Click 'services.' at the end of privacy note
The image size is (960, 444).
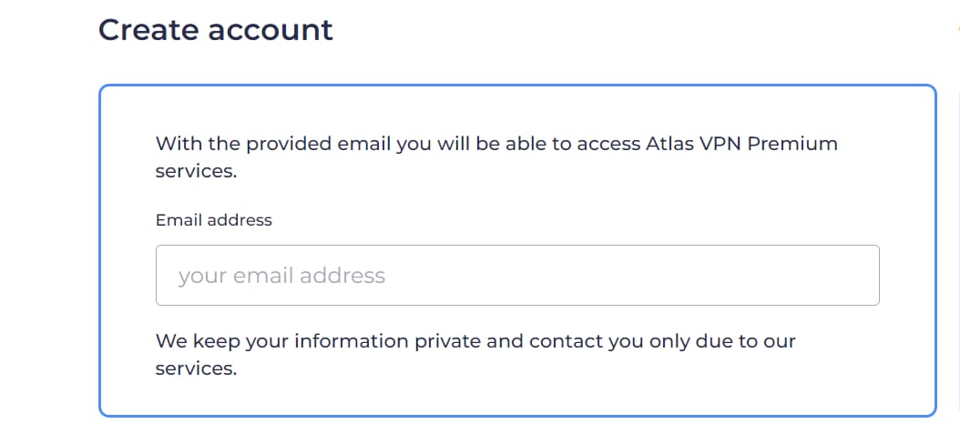196,369
